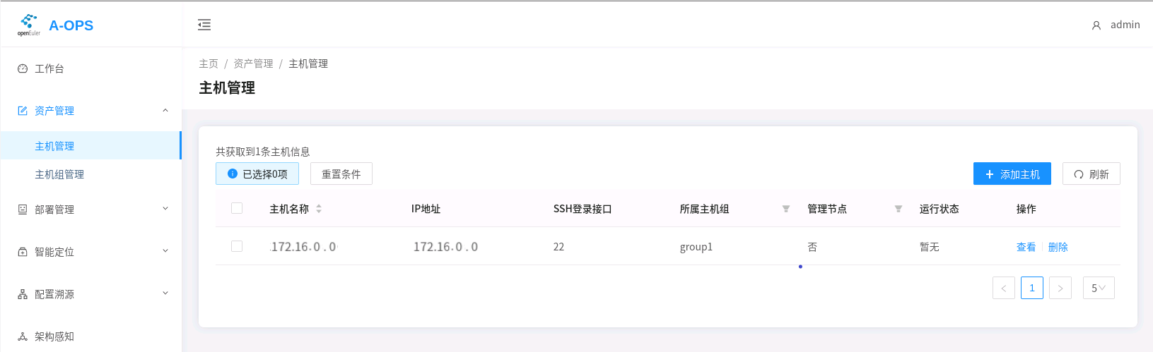Screen dimensions: 1153x352
Task: Check the row checkbox for host 172.16.0.0
Action: [x=237, y=246]
